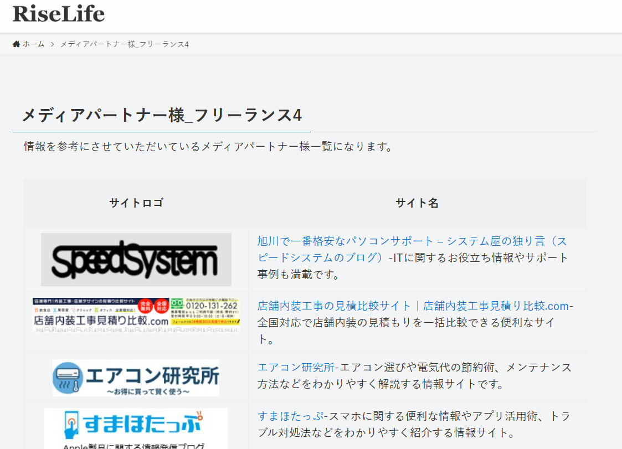Open the エアコン研究所 text link
Screen dimensions: 622x449
[296, 367]
